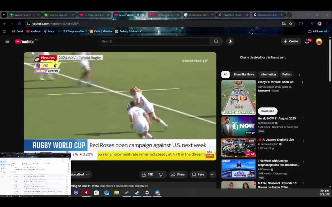Switch to PlayStake Claim tab
Image resolution: width=332 pixels, height=207 pixels.
(x=234, y=15)
